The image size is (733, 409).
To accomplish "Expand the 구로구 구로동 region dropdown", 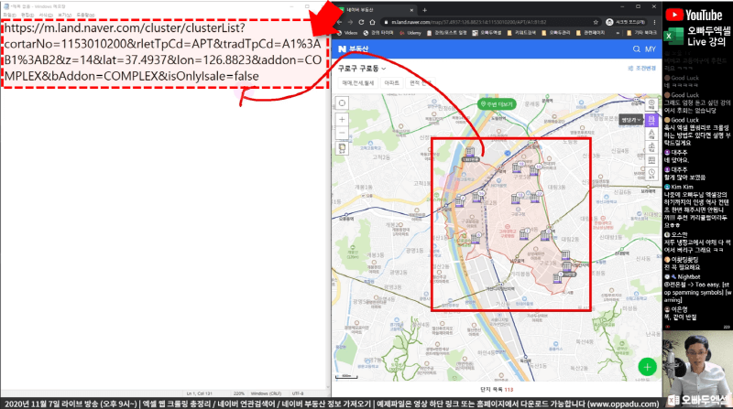I will point(361,68).
